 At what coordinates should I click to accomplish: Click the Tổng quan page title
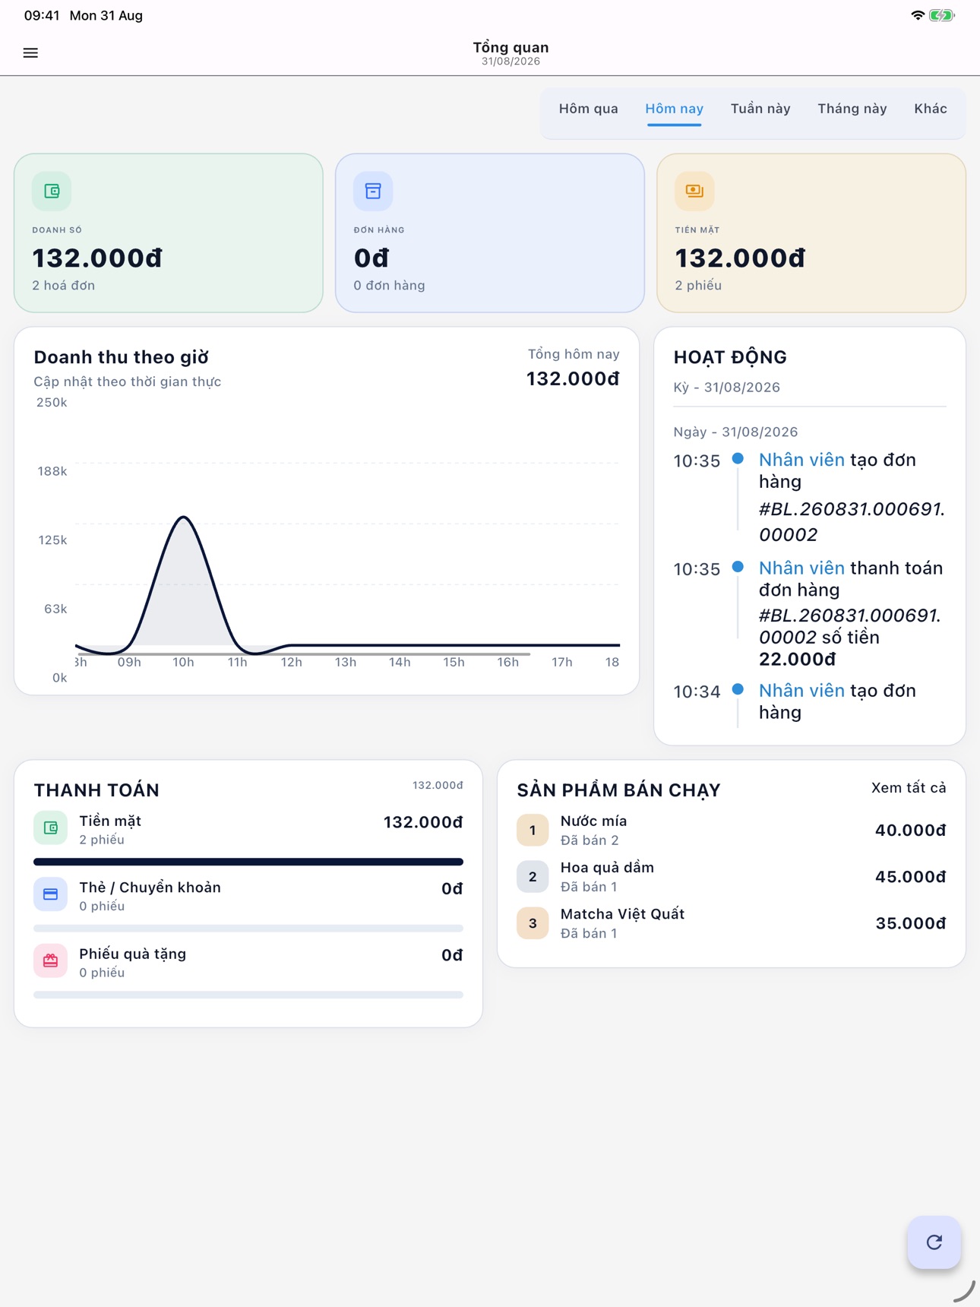(x=511, y=48)
